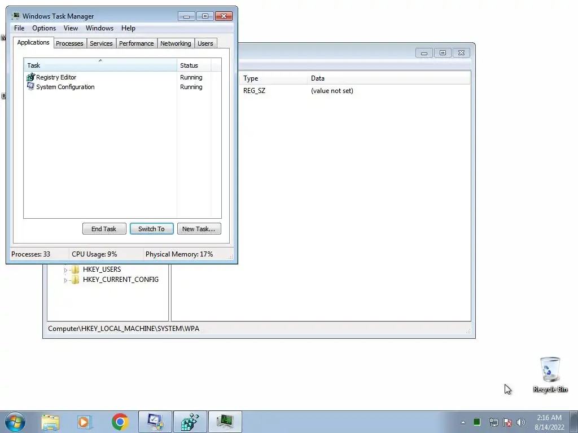Open the View menu in Task Manager

coord(71,28)
